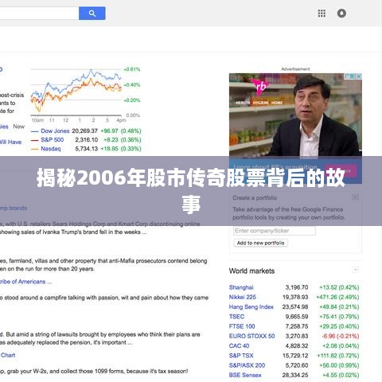Open the Shanghai market link
This screenshot has width=382, height=382.
pyautogui.click(x=241, y=287)
